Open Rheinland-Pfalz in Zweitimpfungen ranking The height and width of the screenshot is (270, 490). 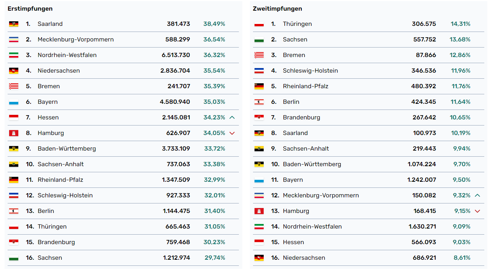(x=306, y=86)
